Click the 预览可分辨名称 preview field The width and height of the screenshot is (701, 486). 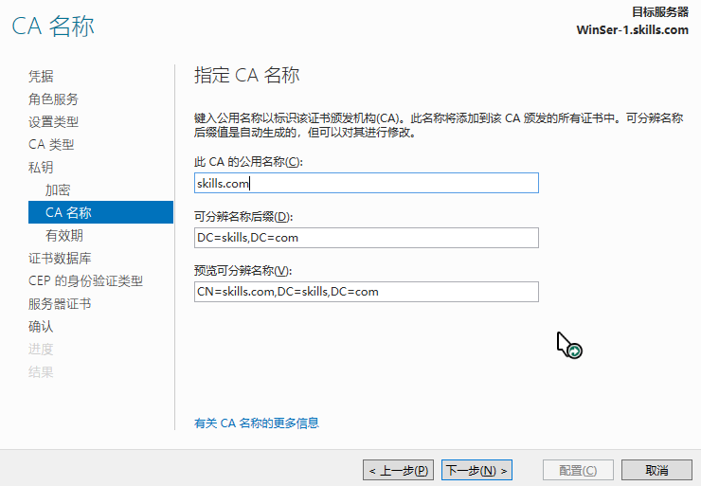point(366,292)
